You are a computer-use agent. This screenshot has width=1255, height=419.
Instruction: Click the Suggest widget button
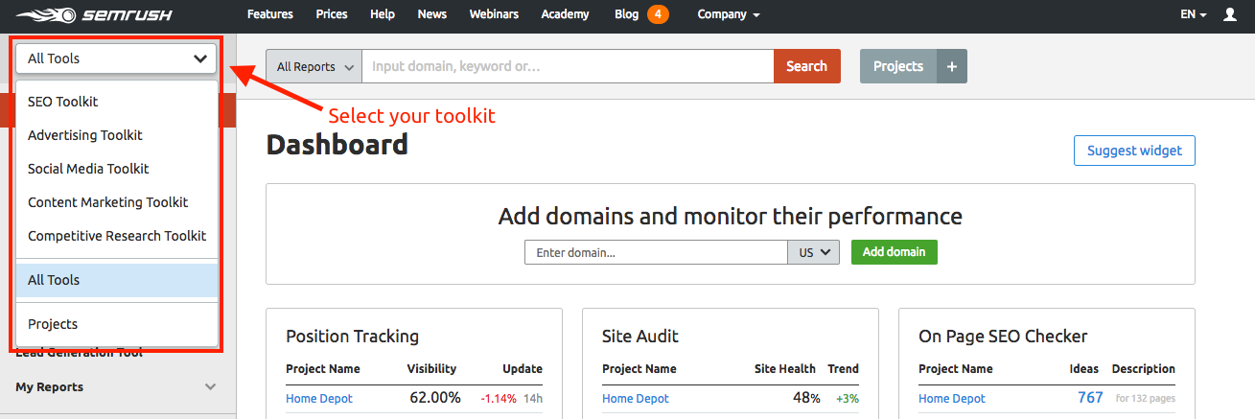(x=1134, y=151)
